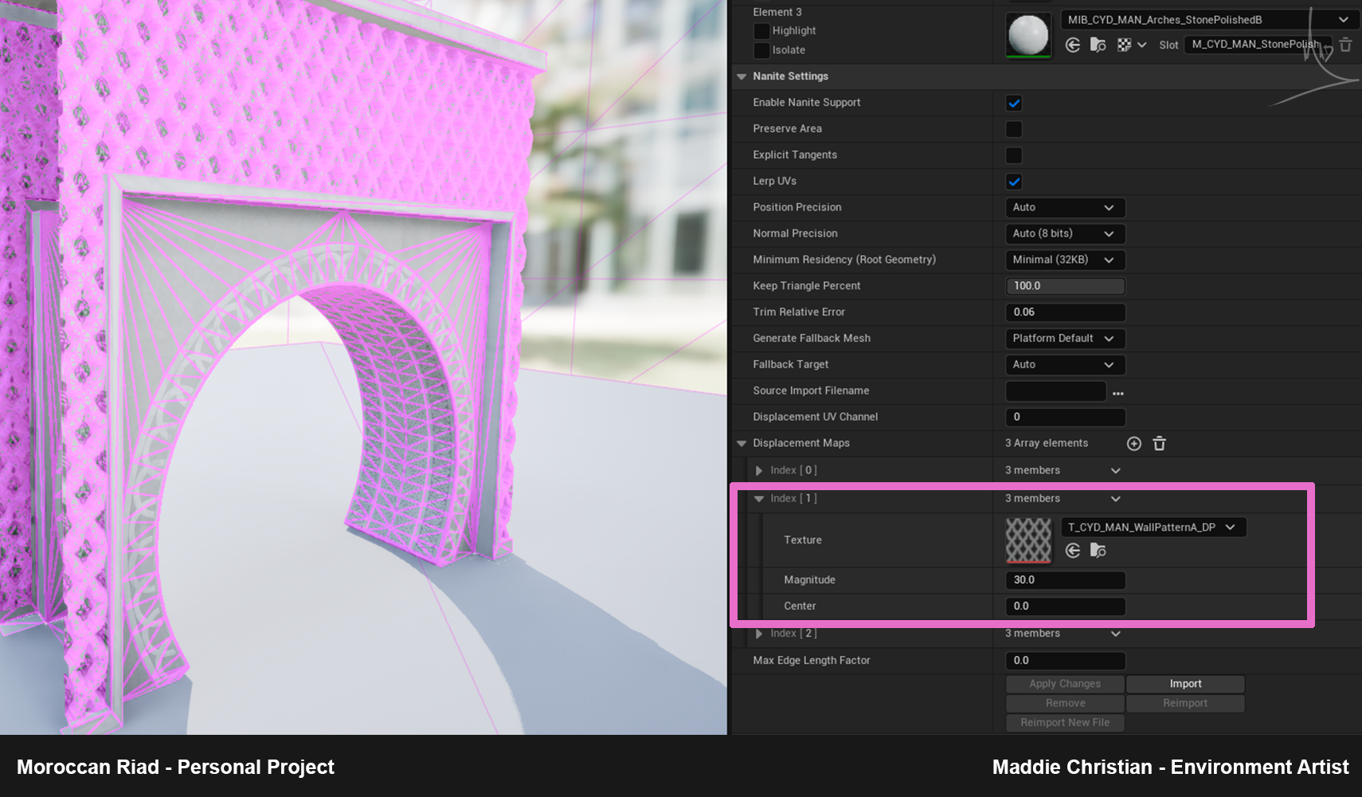This screenshot has height=797, width=1362.
Task: Collapse the Displacement Maps array
Action: 742,443
